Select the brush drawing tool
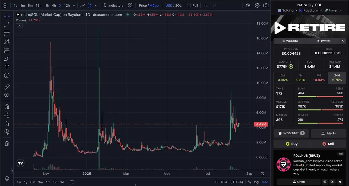Viewport: 349px width, 186px height. click(x=7, y=59)
